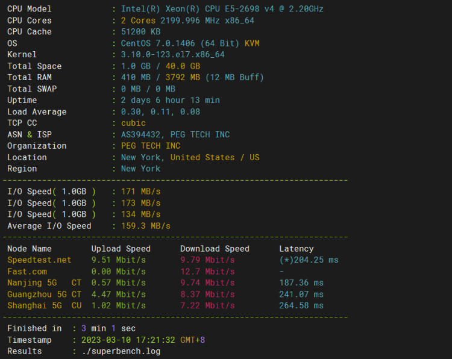Click the Timestamp value 2023-03-10 17:21:32

pyautogui.click(x=128, y=340)
